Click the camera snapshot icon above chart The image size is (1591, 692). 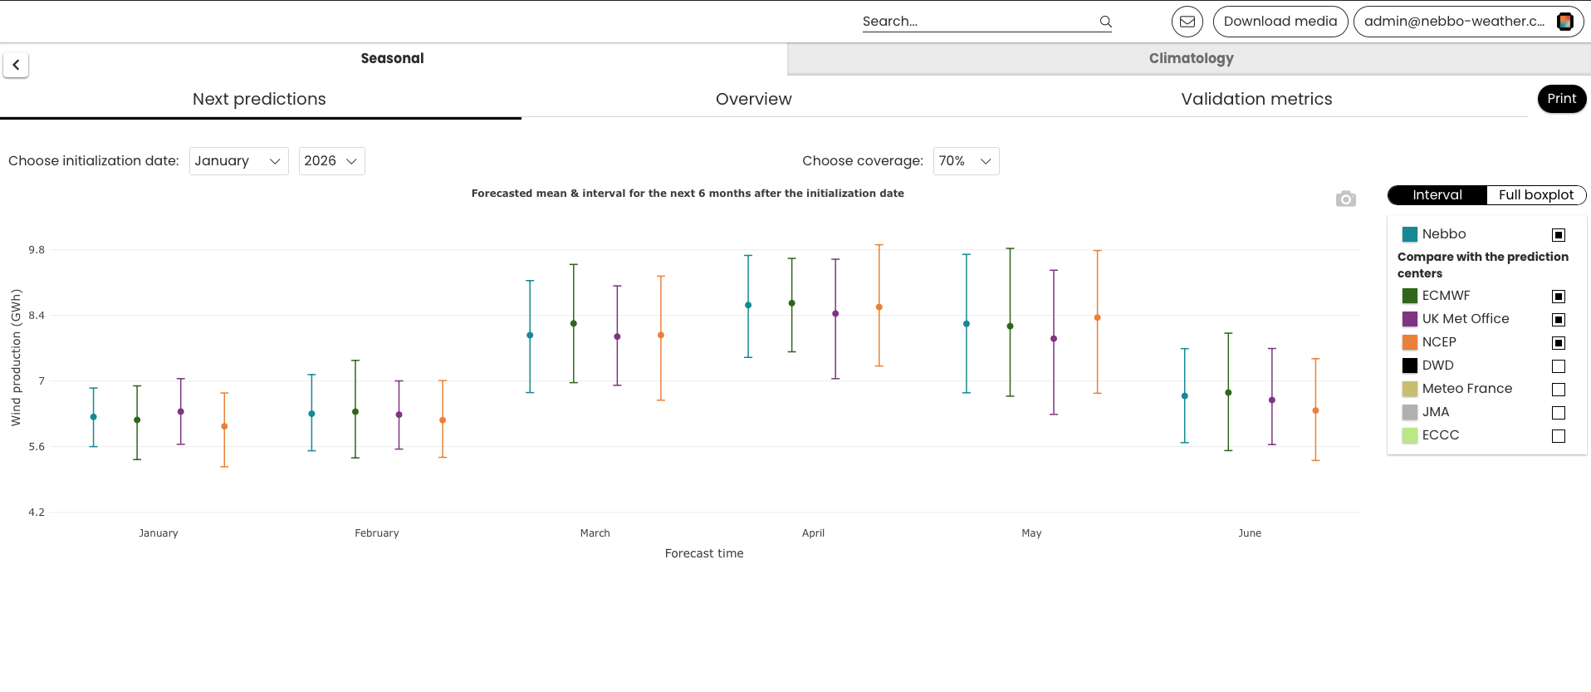click(x=1346, y=199)
